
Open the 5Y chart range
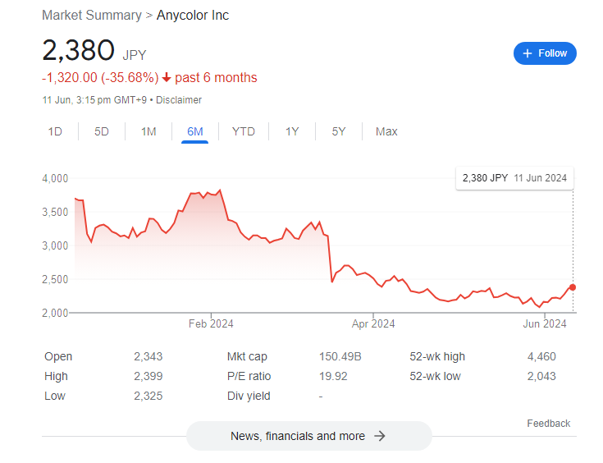coord(339,131)
